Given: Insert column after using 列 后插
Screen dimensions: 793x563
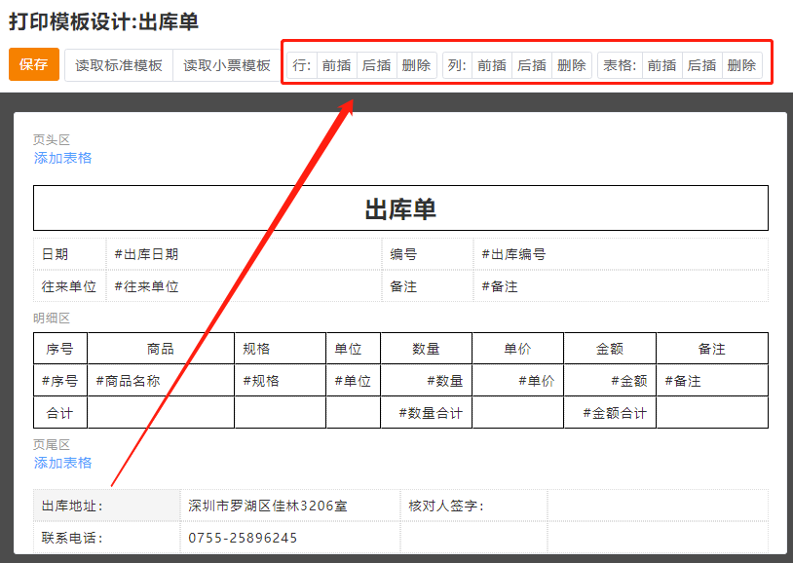Looking at the screenshot, I should [x=532, y=65].
